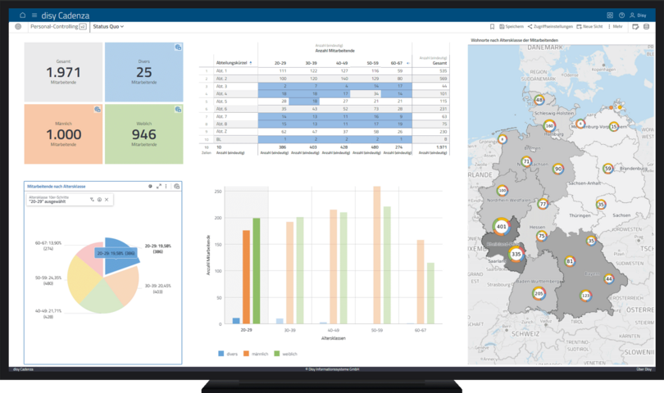
Task: Remove the "20-29" selection with X
Action: point(107,200)
